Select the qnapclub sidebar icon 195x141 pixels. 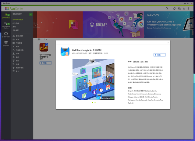click(x=6, y=43)
